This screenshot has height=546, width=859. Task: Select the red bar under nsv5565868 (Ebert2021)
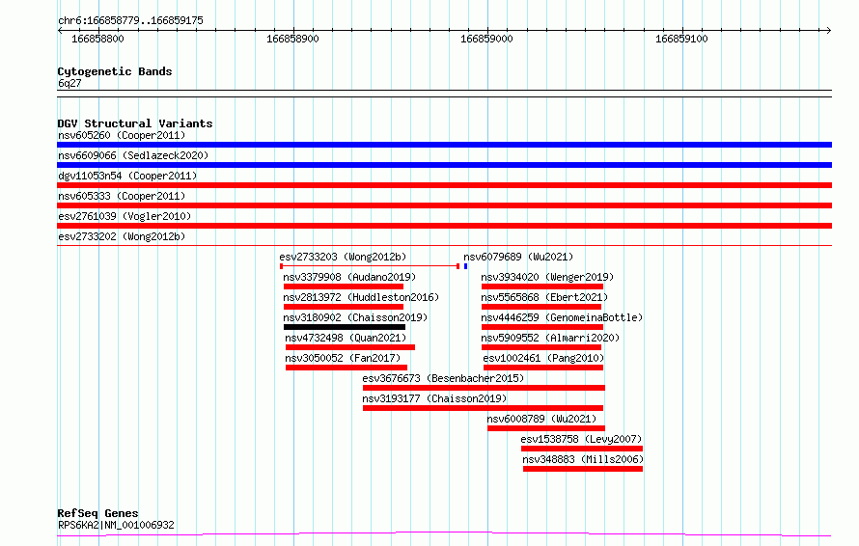pos(541,307)
